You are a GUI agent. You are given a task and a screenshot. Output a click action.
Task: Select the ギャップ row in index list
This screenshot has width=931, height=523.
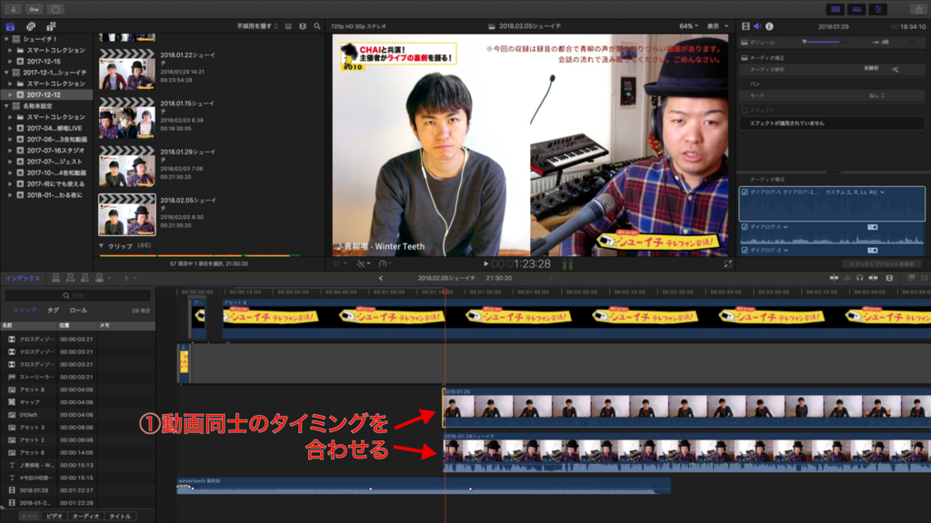[x=78, y=402]
